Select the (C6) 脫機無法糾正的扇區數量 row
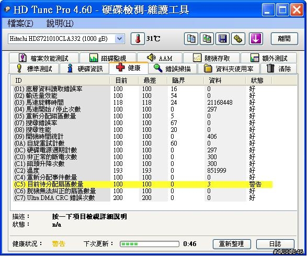The height and width of the screenshot is (256, 307). (x=143, y=191)
